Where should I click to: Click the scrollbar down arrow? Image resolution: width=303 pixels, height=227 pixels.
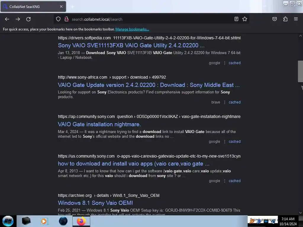pyautogui.click(x=300, y=213)
